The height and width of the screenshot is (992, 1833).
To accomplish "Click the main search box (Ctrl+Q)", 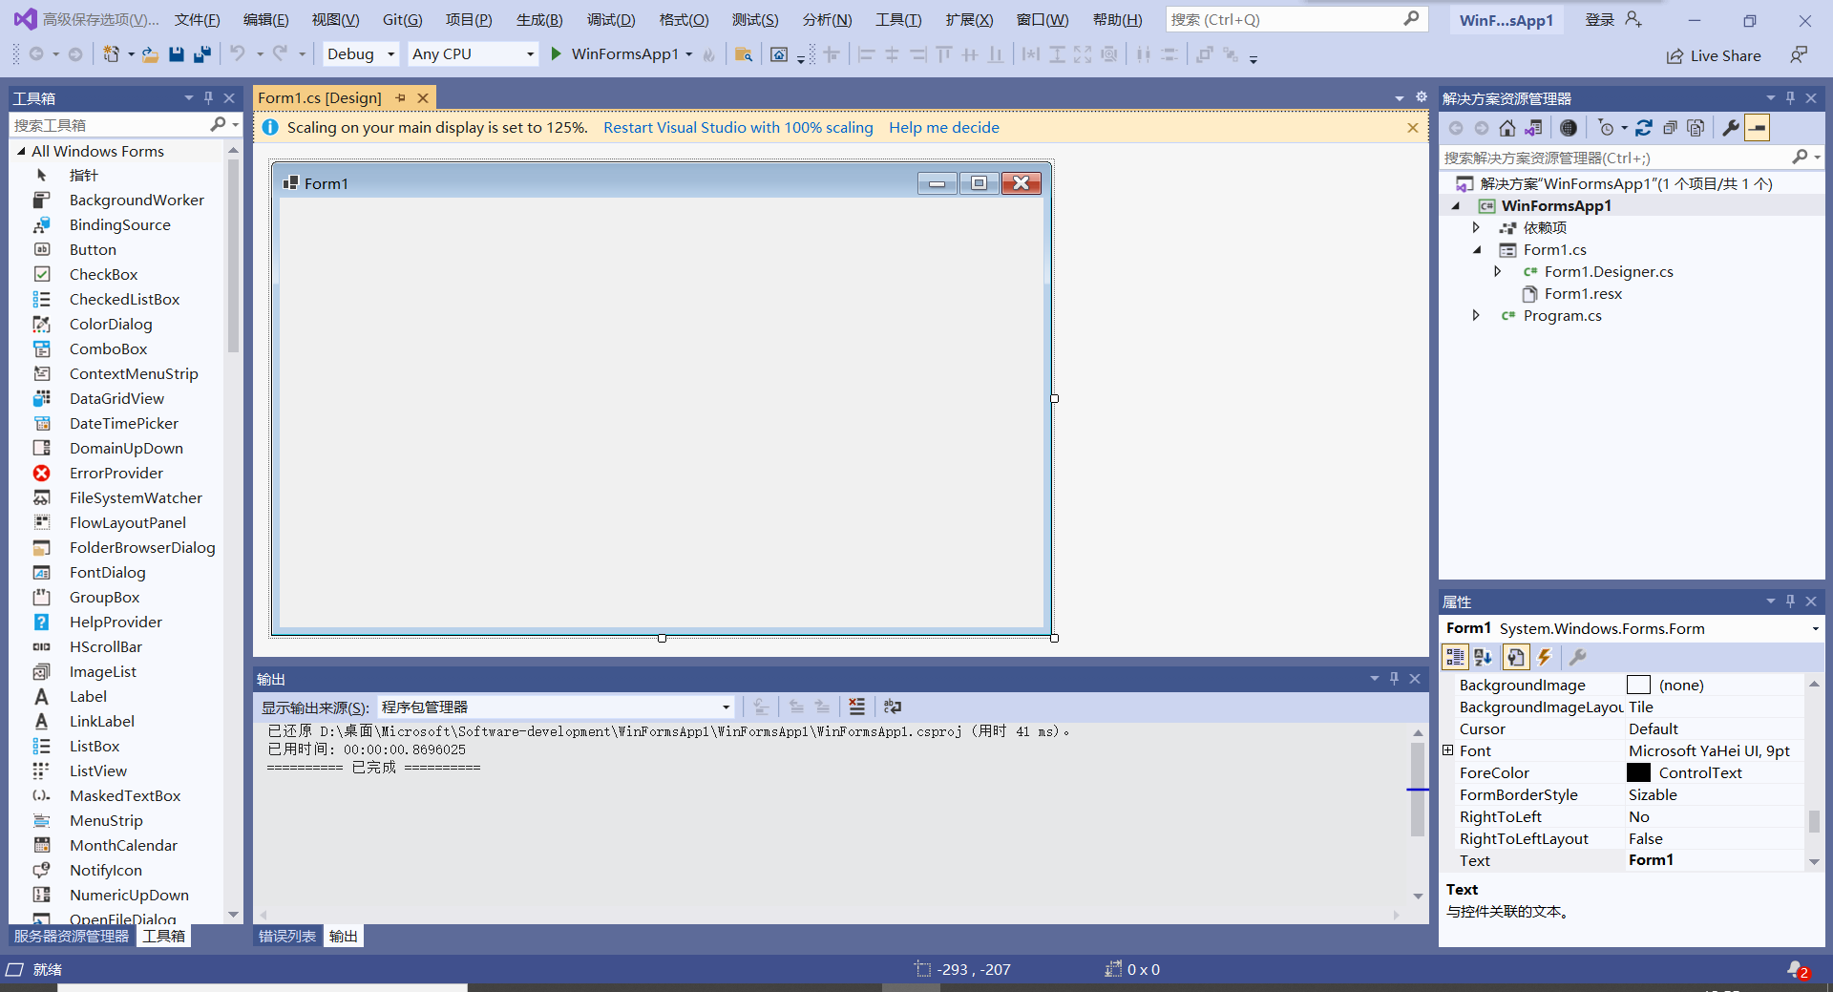I will pos(1296,19).
